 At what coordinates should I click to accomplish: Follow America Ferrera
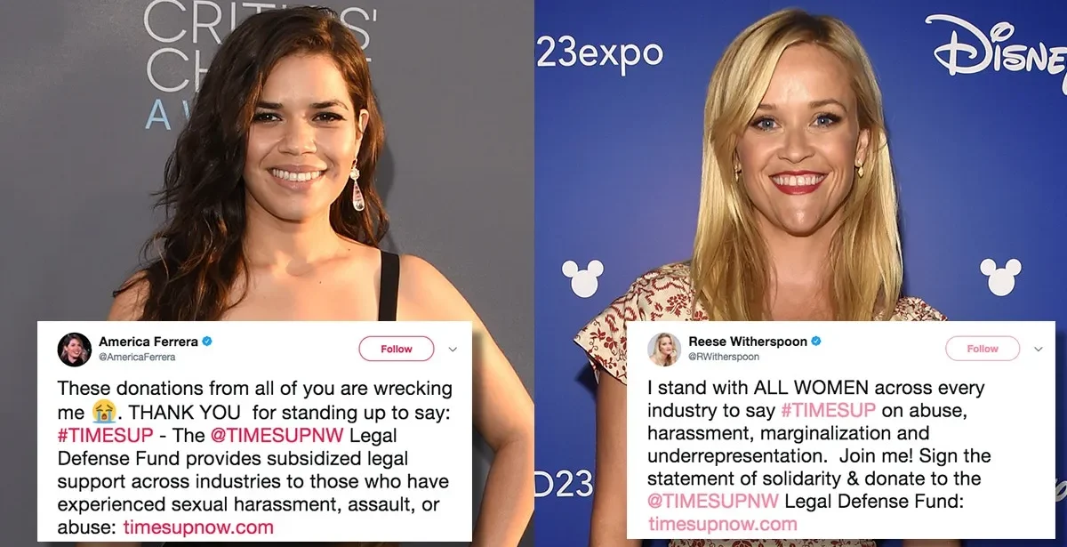click(x=397, y=349)
